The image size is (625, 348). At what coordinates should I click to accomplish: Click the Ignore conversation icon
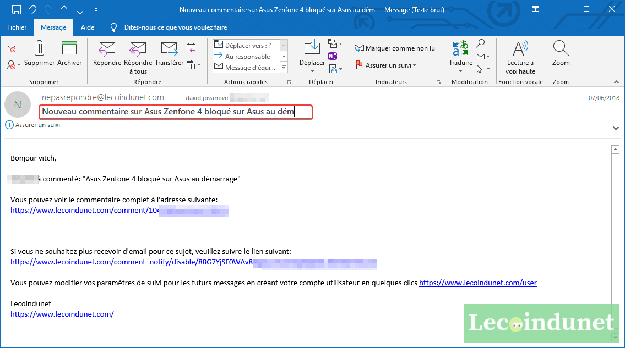(x=11, y=48)
